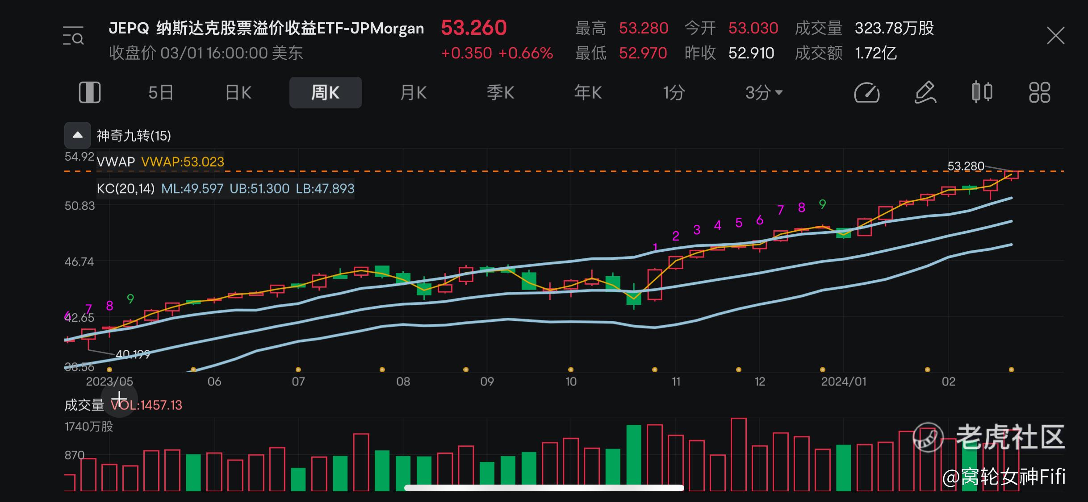Open the stock search list icon
This screenshot has height=502, width=1088.
click(73, 36)
